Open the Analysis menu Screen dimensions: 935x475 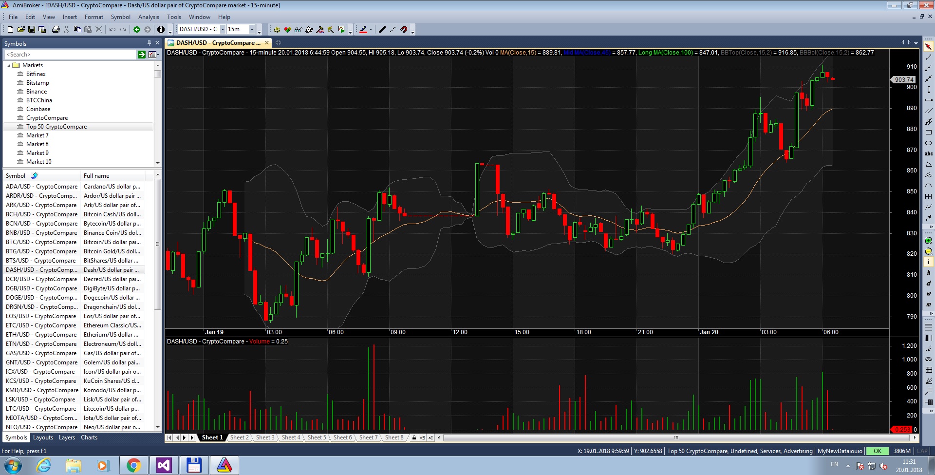click(149, 17)
